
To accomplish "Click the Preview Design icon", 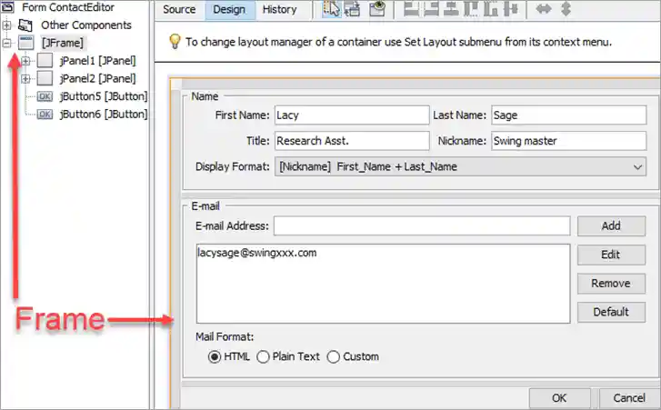I will tap(377, 9).
